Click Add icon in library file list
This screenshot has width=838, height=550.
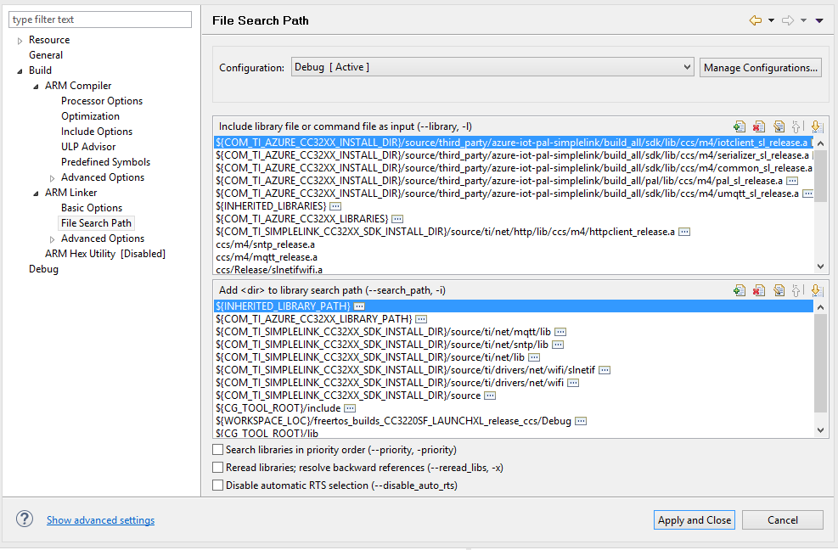(x=740, y=126)
